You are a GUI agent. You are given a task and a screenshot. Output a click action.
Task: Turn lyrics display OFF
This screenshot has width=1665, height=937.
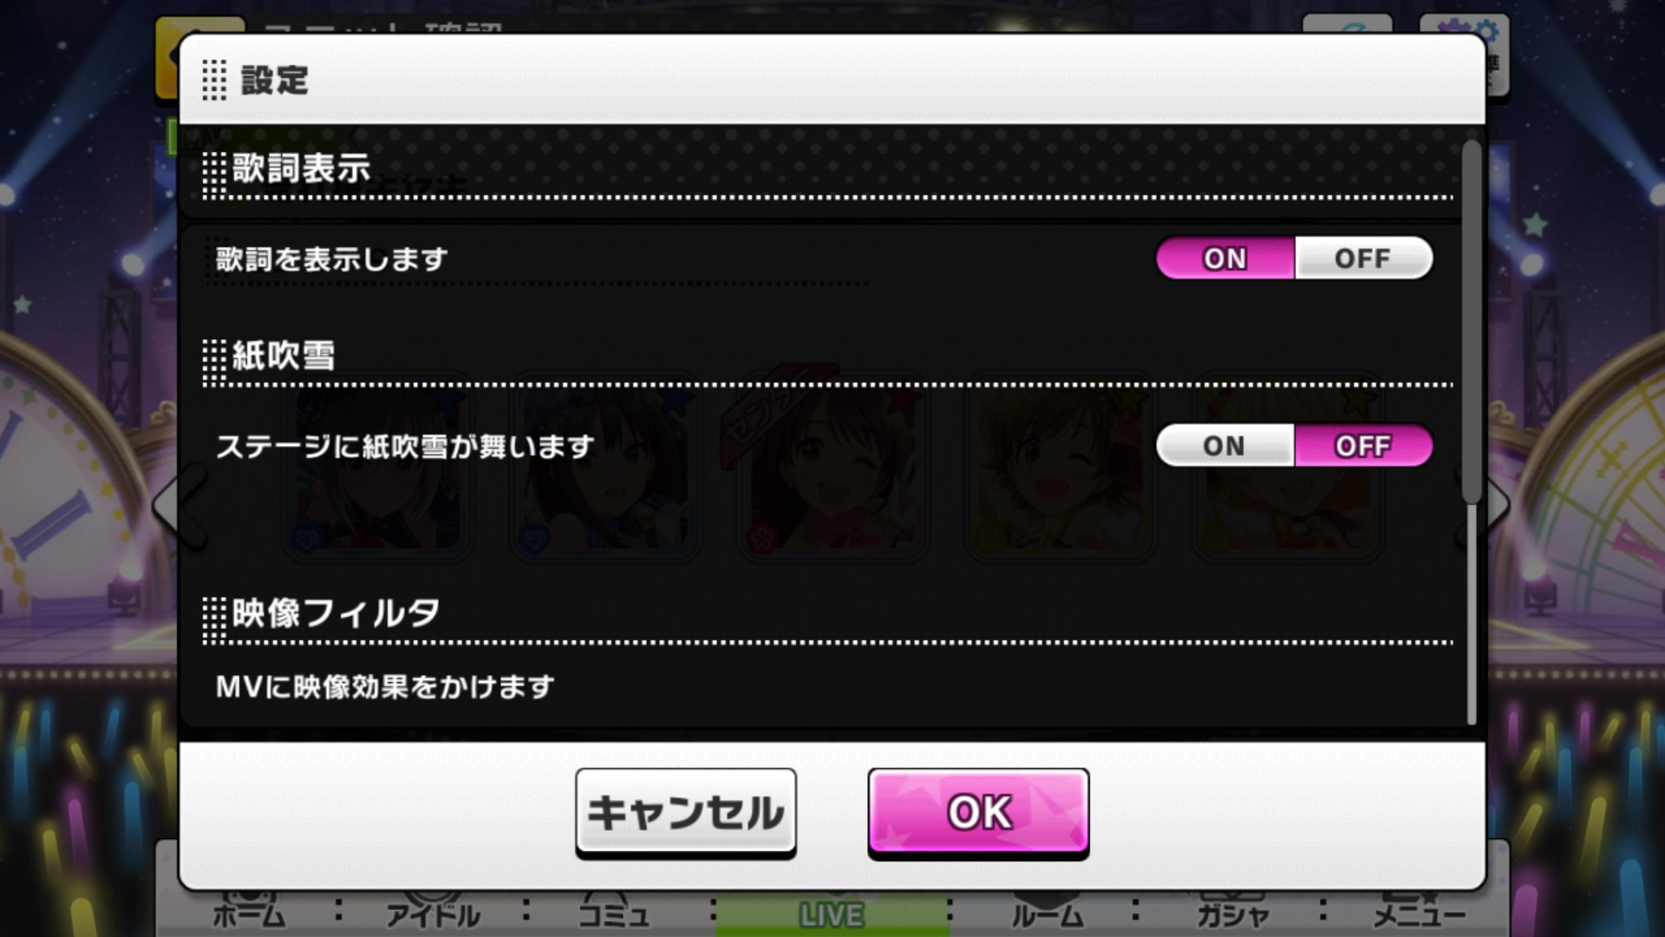[1363, 258]
